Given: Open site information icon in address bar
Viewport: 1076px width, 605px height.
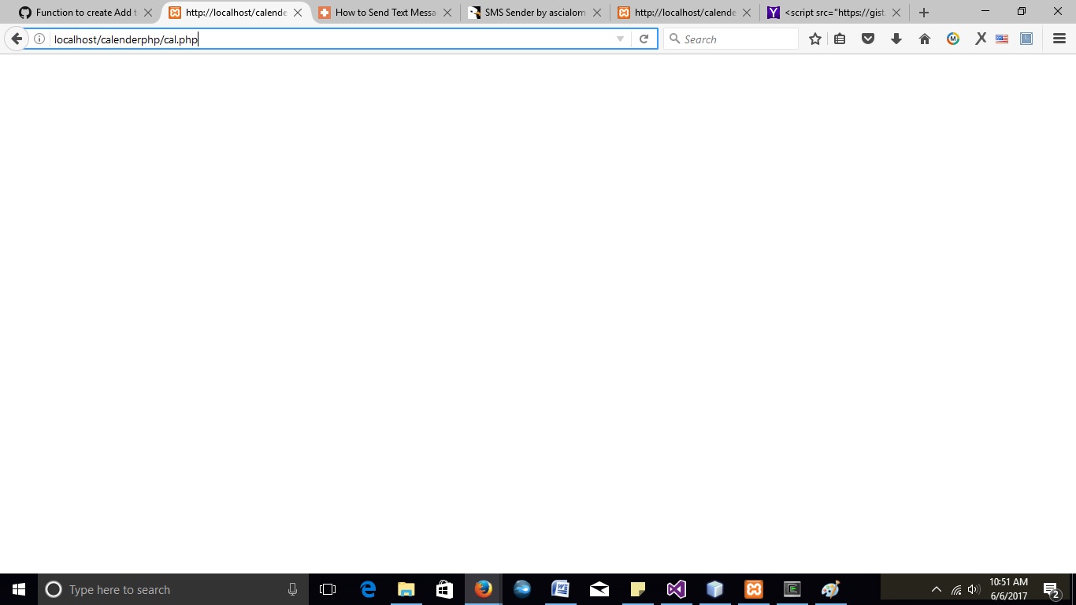Looking at the screenshot, I should pyautogui.click(x=39, y=39).
